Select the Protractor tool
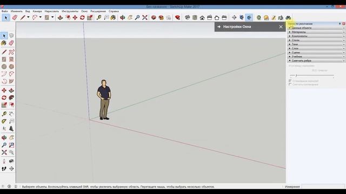This screenshot has height=194, width=346. coord(4,121)
